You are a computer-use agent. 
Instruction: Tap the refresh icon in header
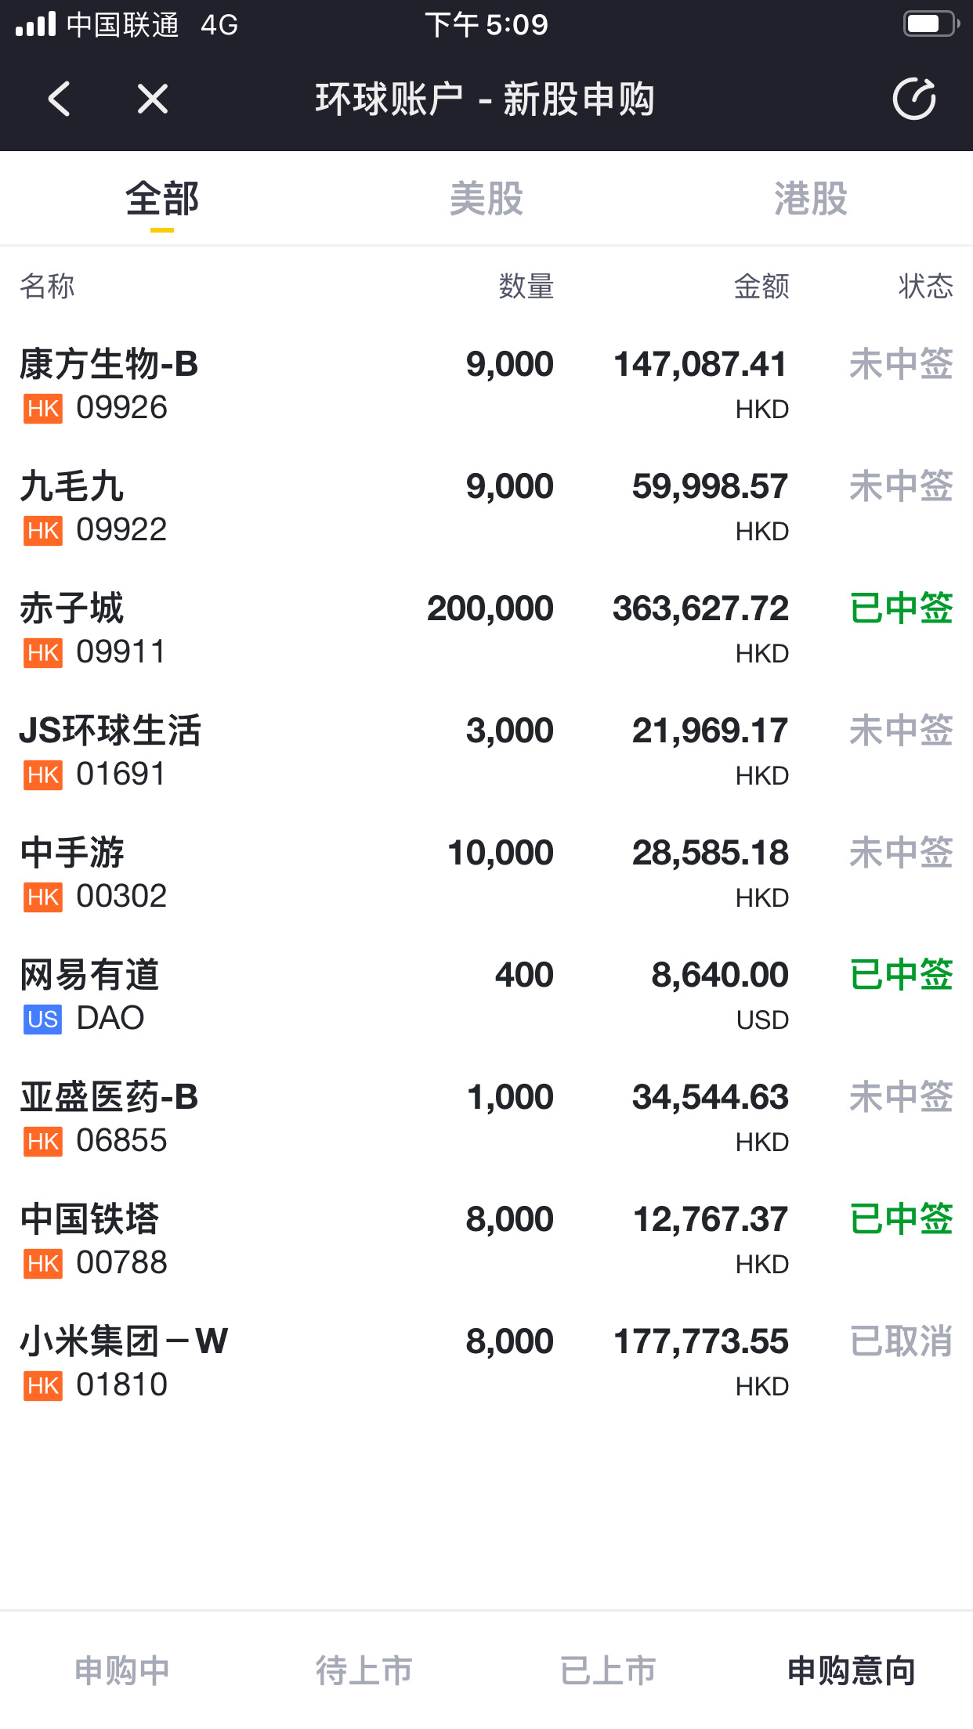click(x=914, y=99)
